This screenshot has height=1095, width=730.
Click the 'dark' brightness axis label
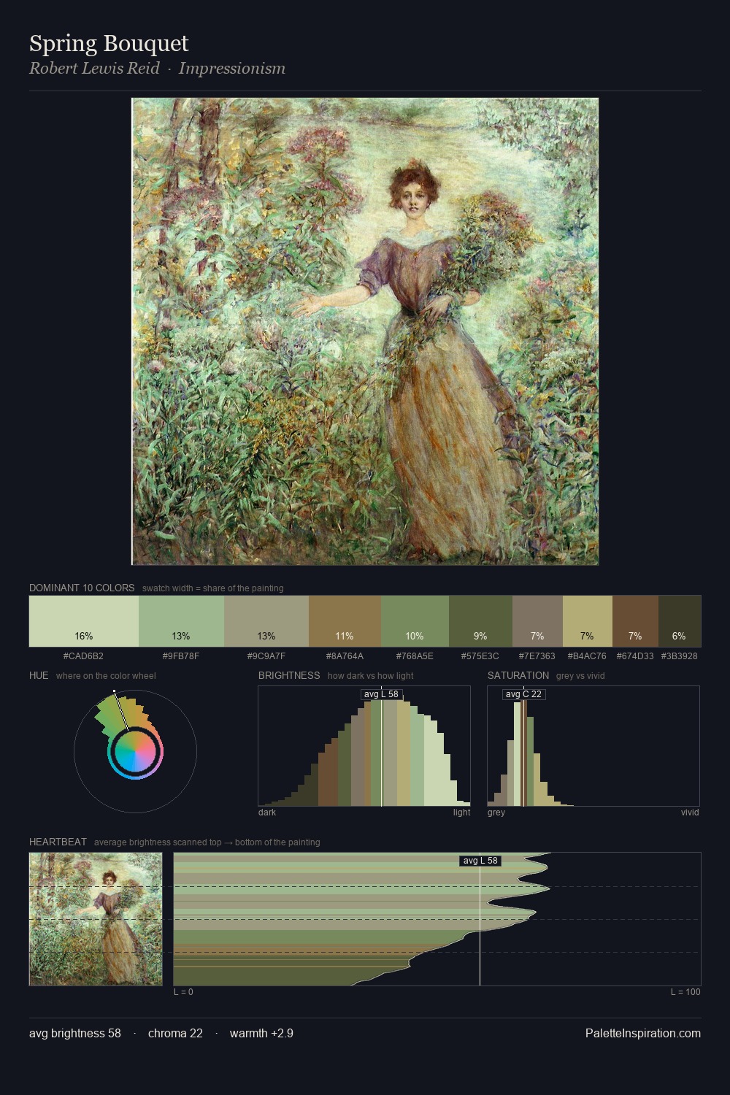[x=267, y=812]
